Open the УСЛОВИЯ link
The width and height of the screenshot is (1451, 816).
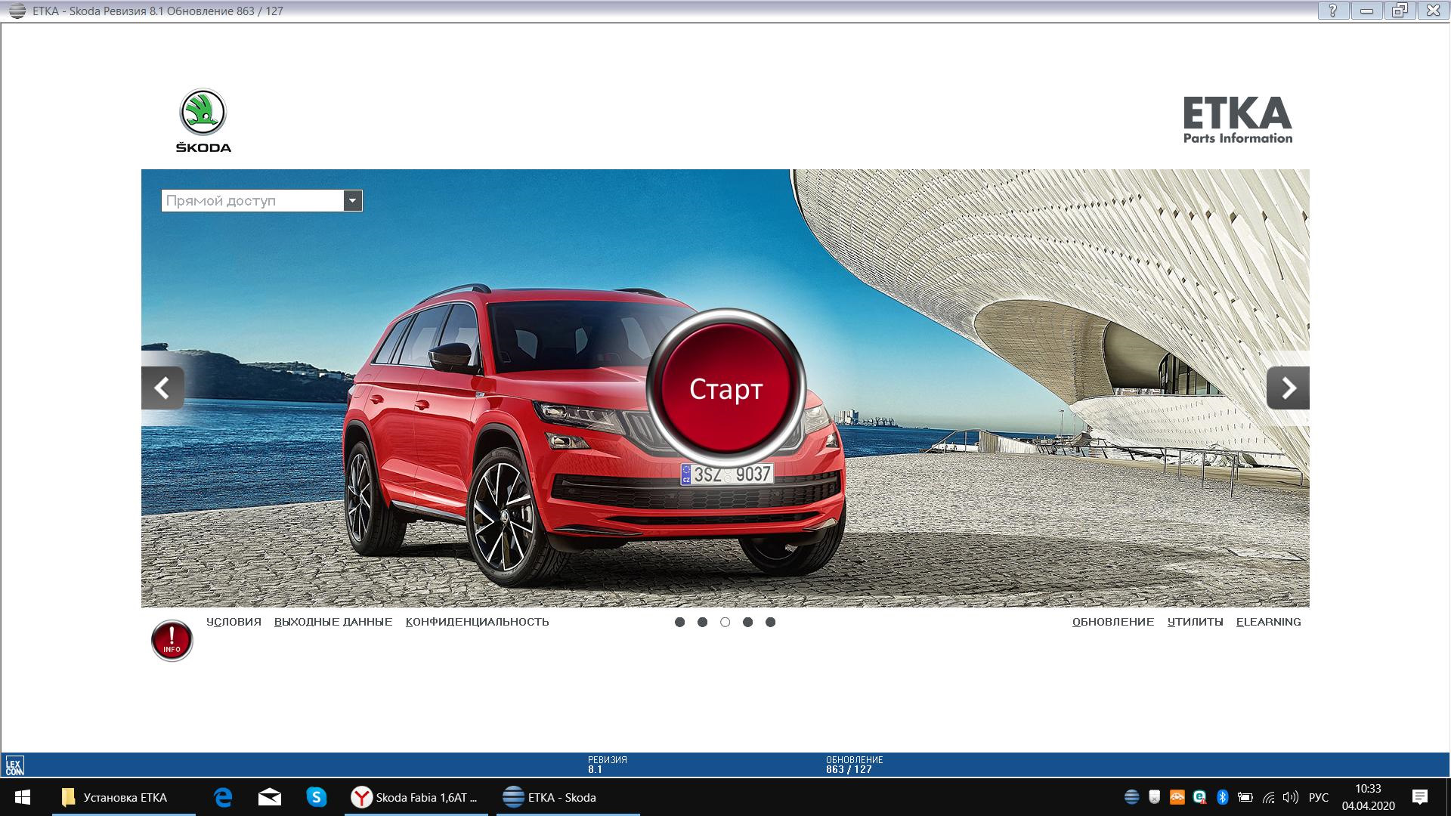[x=234, y=622]
